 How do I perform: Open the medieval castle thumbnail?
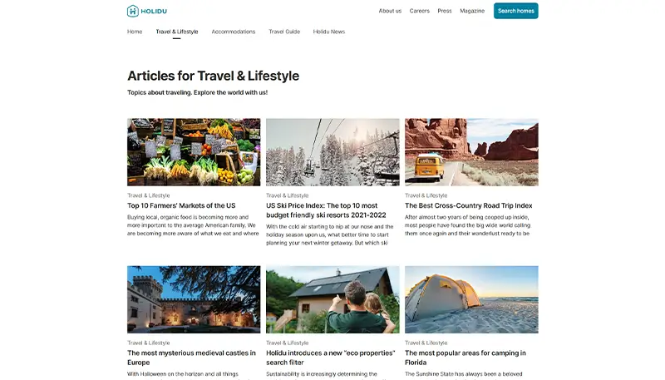(x=194, y=299)
